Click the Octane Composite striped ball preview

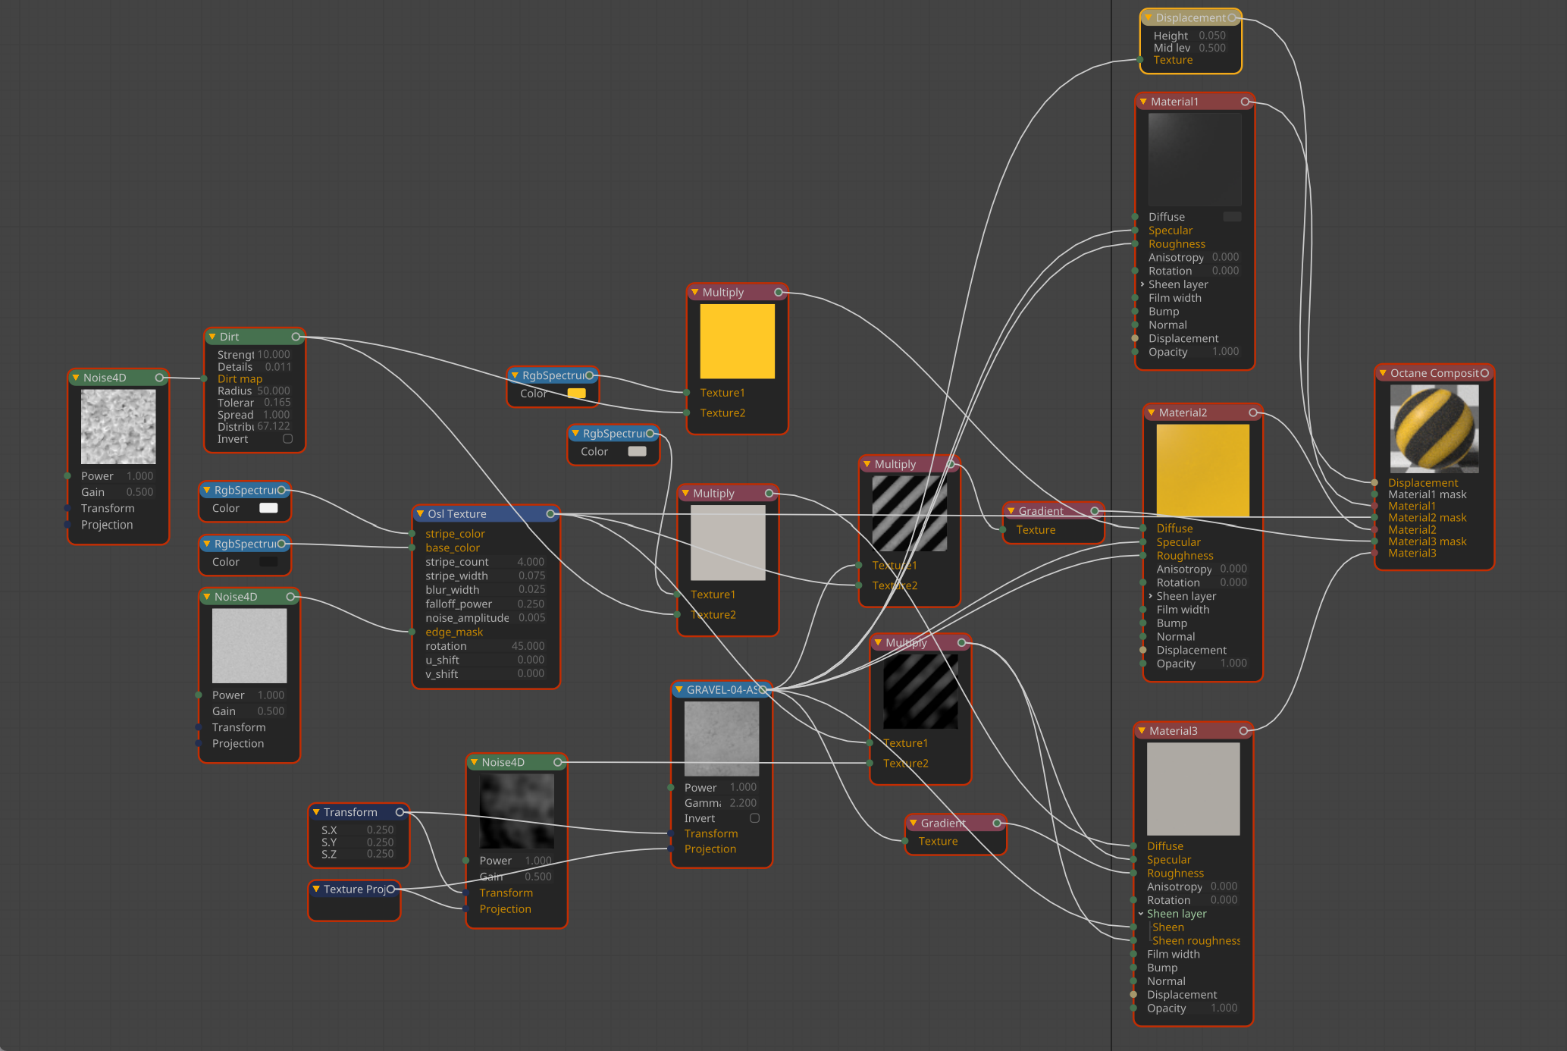pos(1434,428)
